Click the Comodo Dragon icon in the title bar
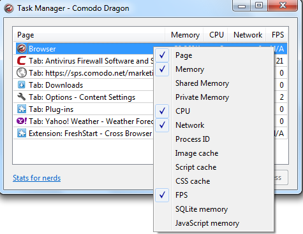Viewport: 303px width, 234px height. click(x=9, y=8)
